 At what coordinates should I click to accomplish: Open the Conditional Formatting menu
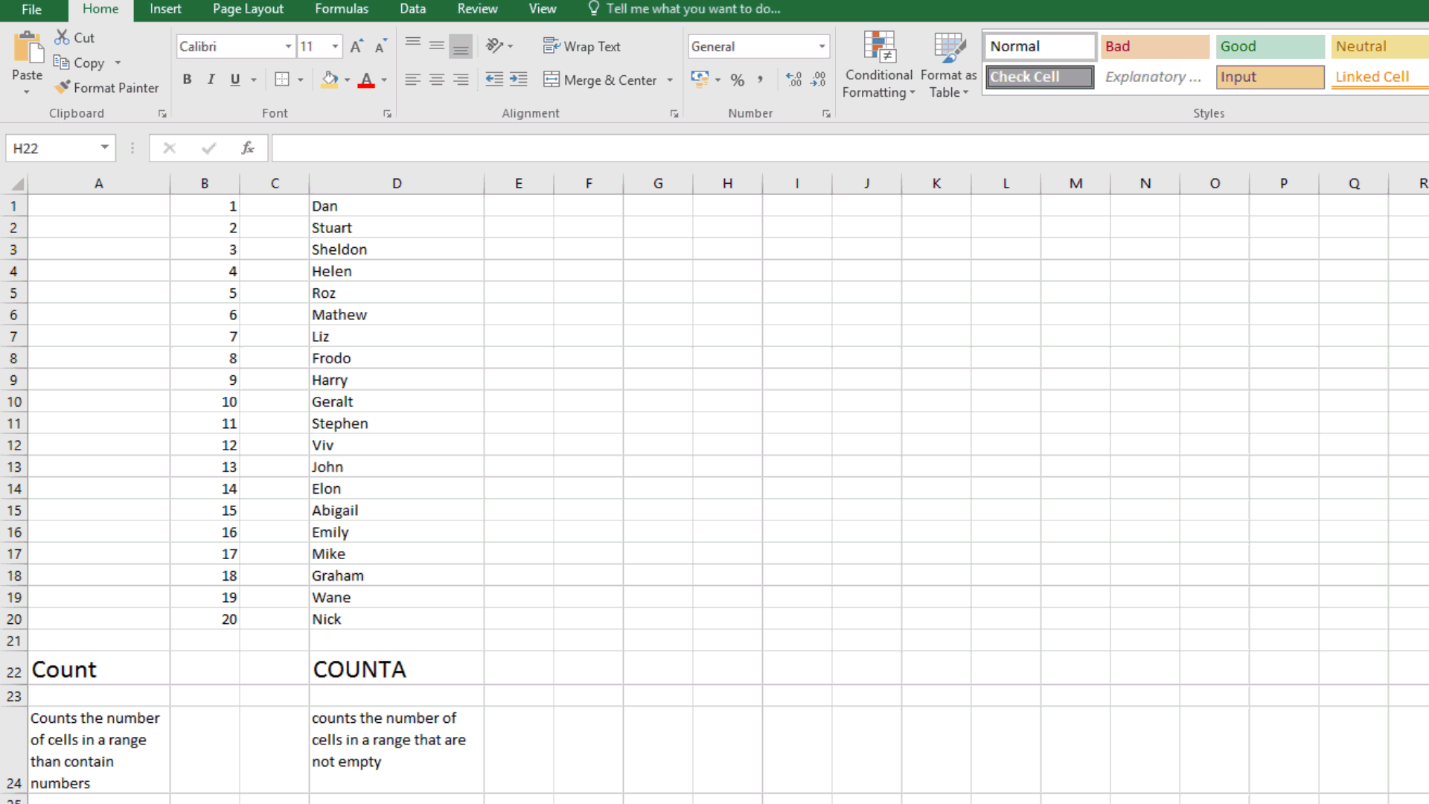(x=878, y=66)
